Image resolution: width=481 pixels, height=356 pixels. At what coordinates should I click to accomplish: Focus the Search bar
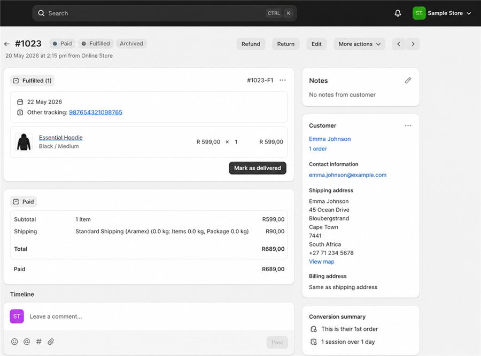165,13
